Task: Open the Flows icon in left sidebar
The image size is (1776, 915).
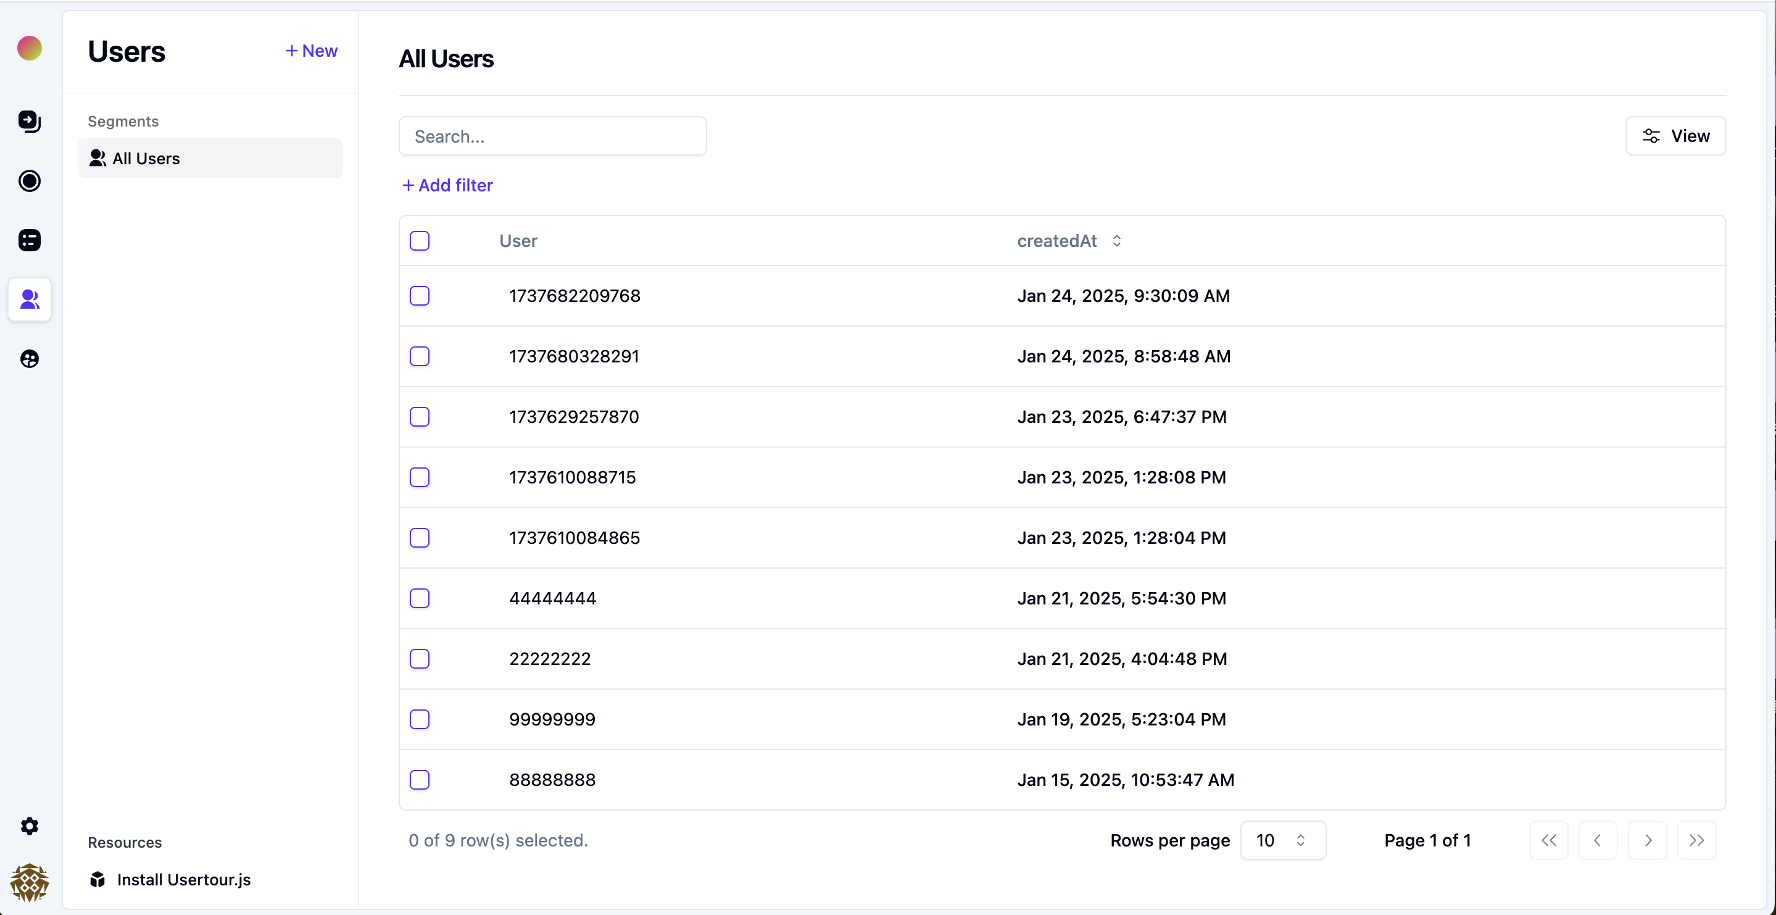Action: [29, 122]
